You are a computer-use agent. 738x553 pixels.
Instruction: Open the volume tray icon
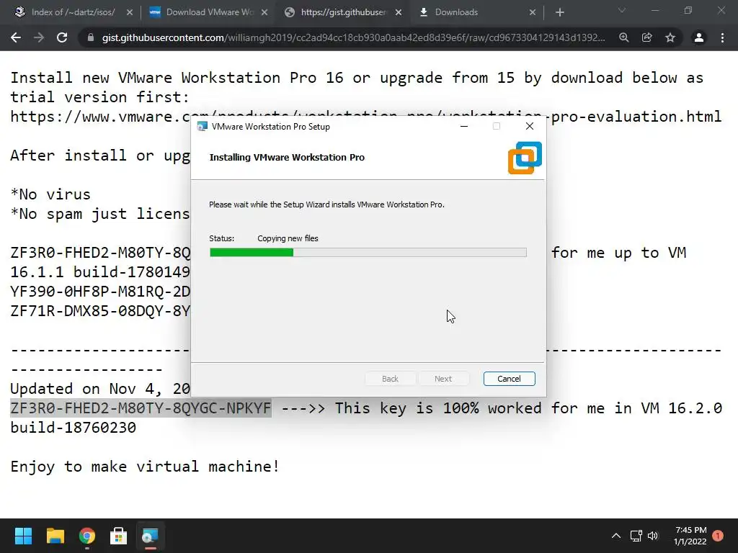click(x=653, y=536)
